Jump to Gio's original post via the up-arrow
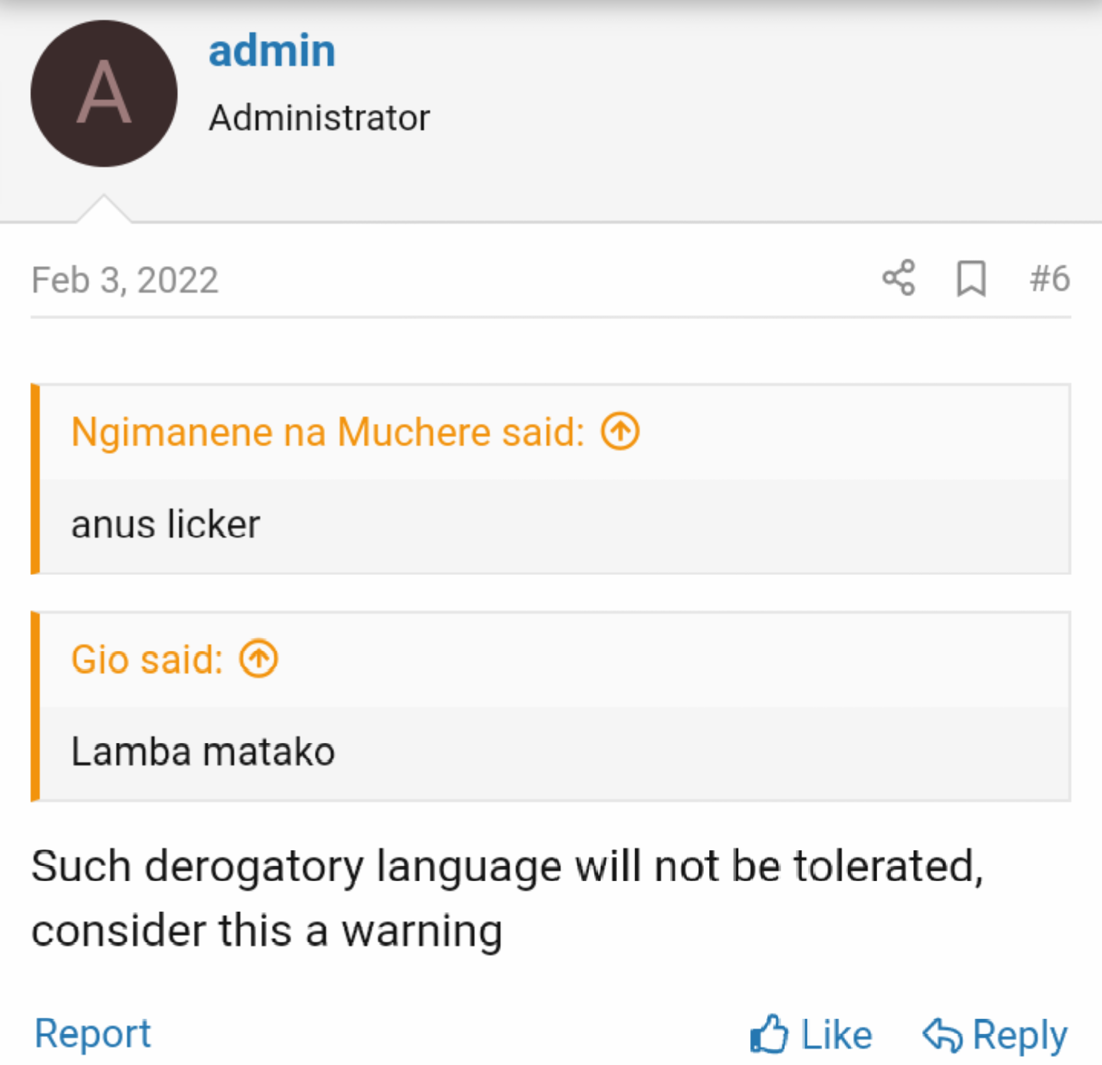This screenshot has width=1102, height=1065. (258, 658)
